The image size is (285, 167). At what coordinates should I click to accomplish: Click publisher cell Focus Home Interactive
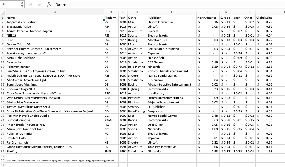click(172, 49)
